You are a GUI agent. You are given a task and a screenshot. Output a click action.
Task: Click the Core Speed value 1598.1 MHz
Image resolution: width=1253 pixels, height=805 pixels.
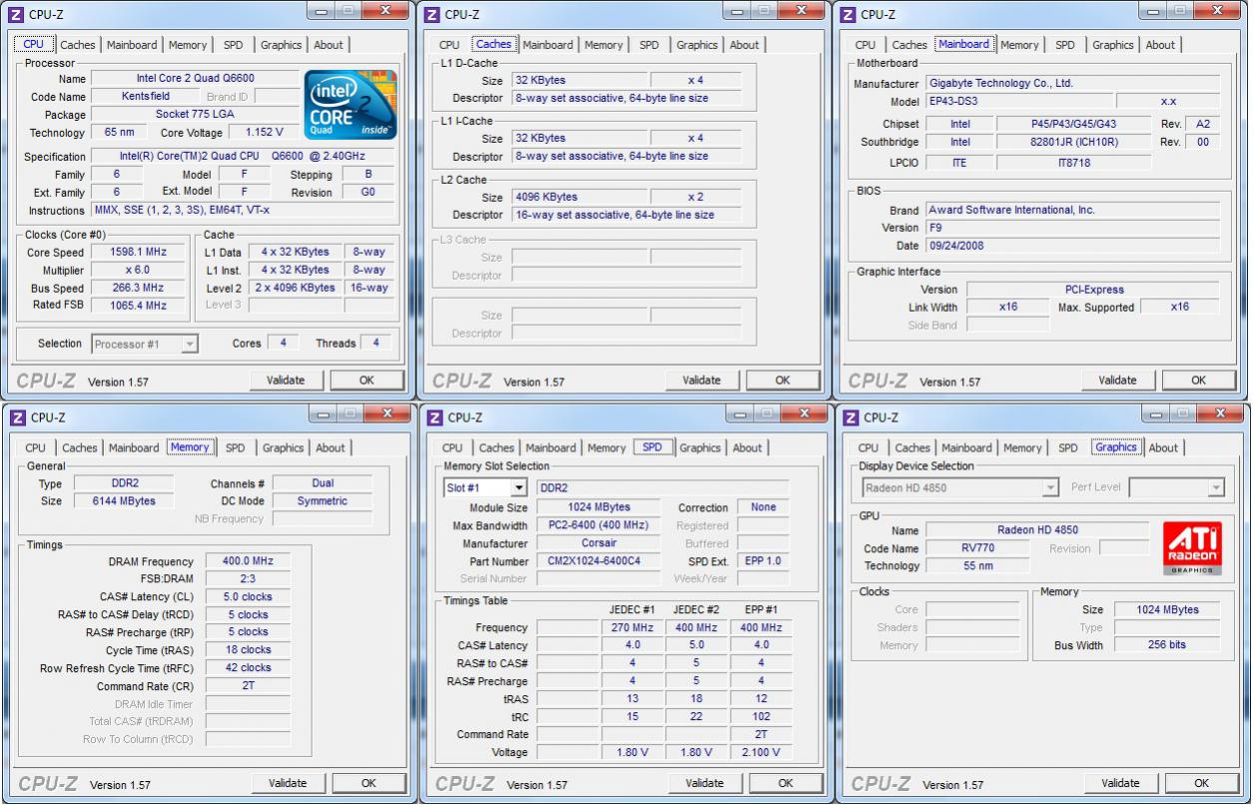(139, 253)
